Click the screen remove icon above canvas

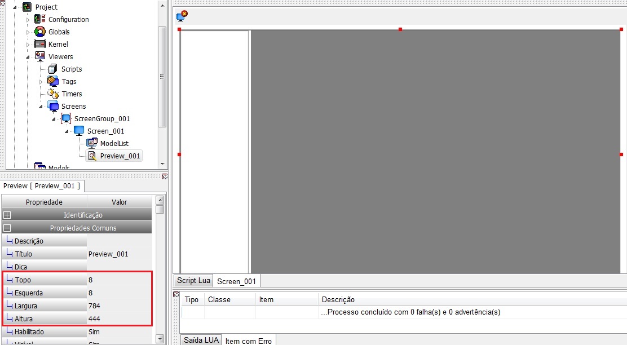pos(182,16)
